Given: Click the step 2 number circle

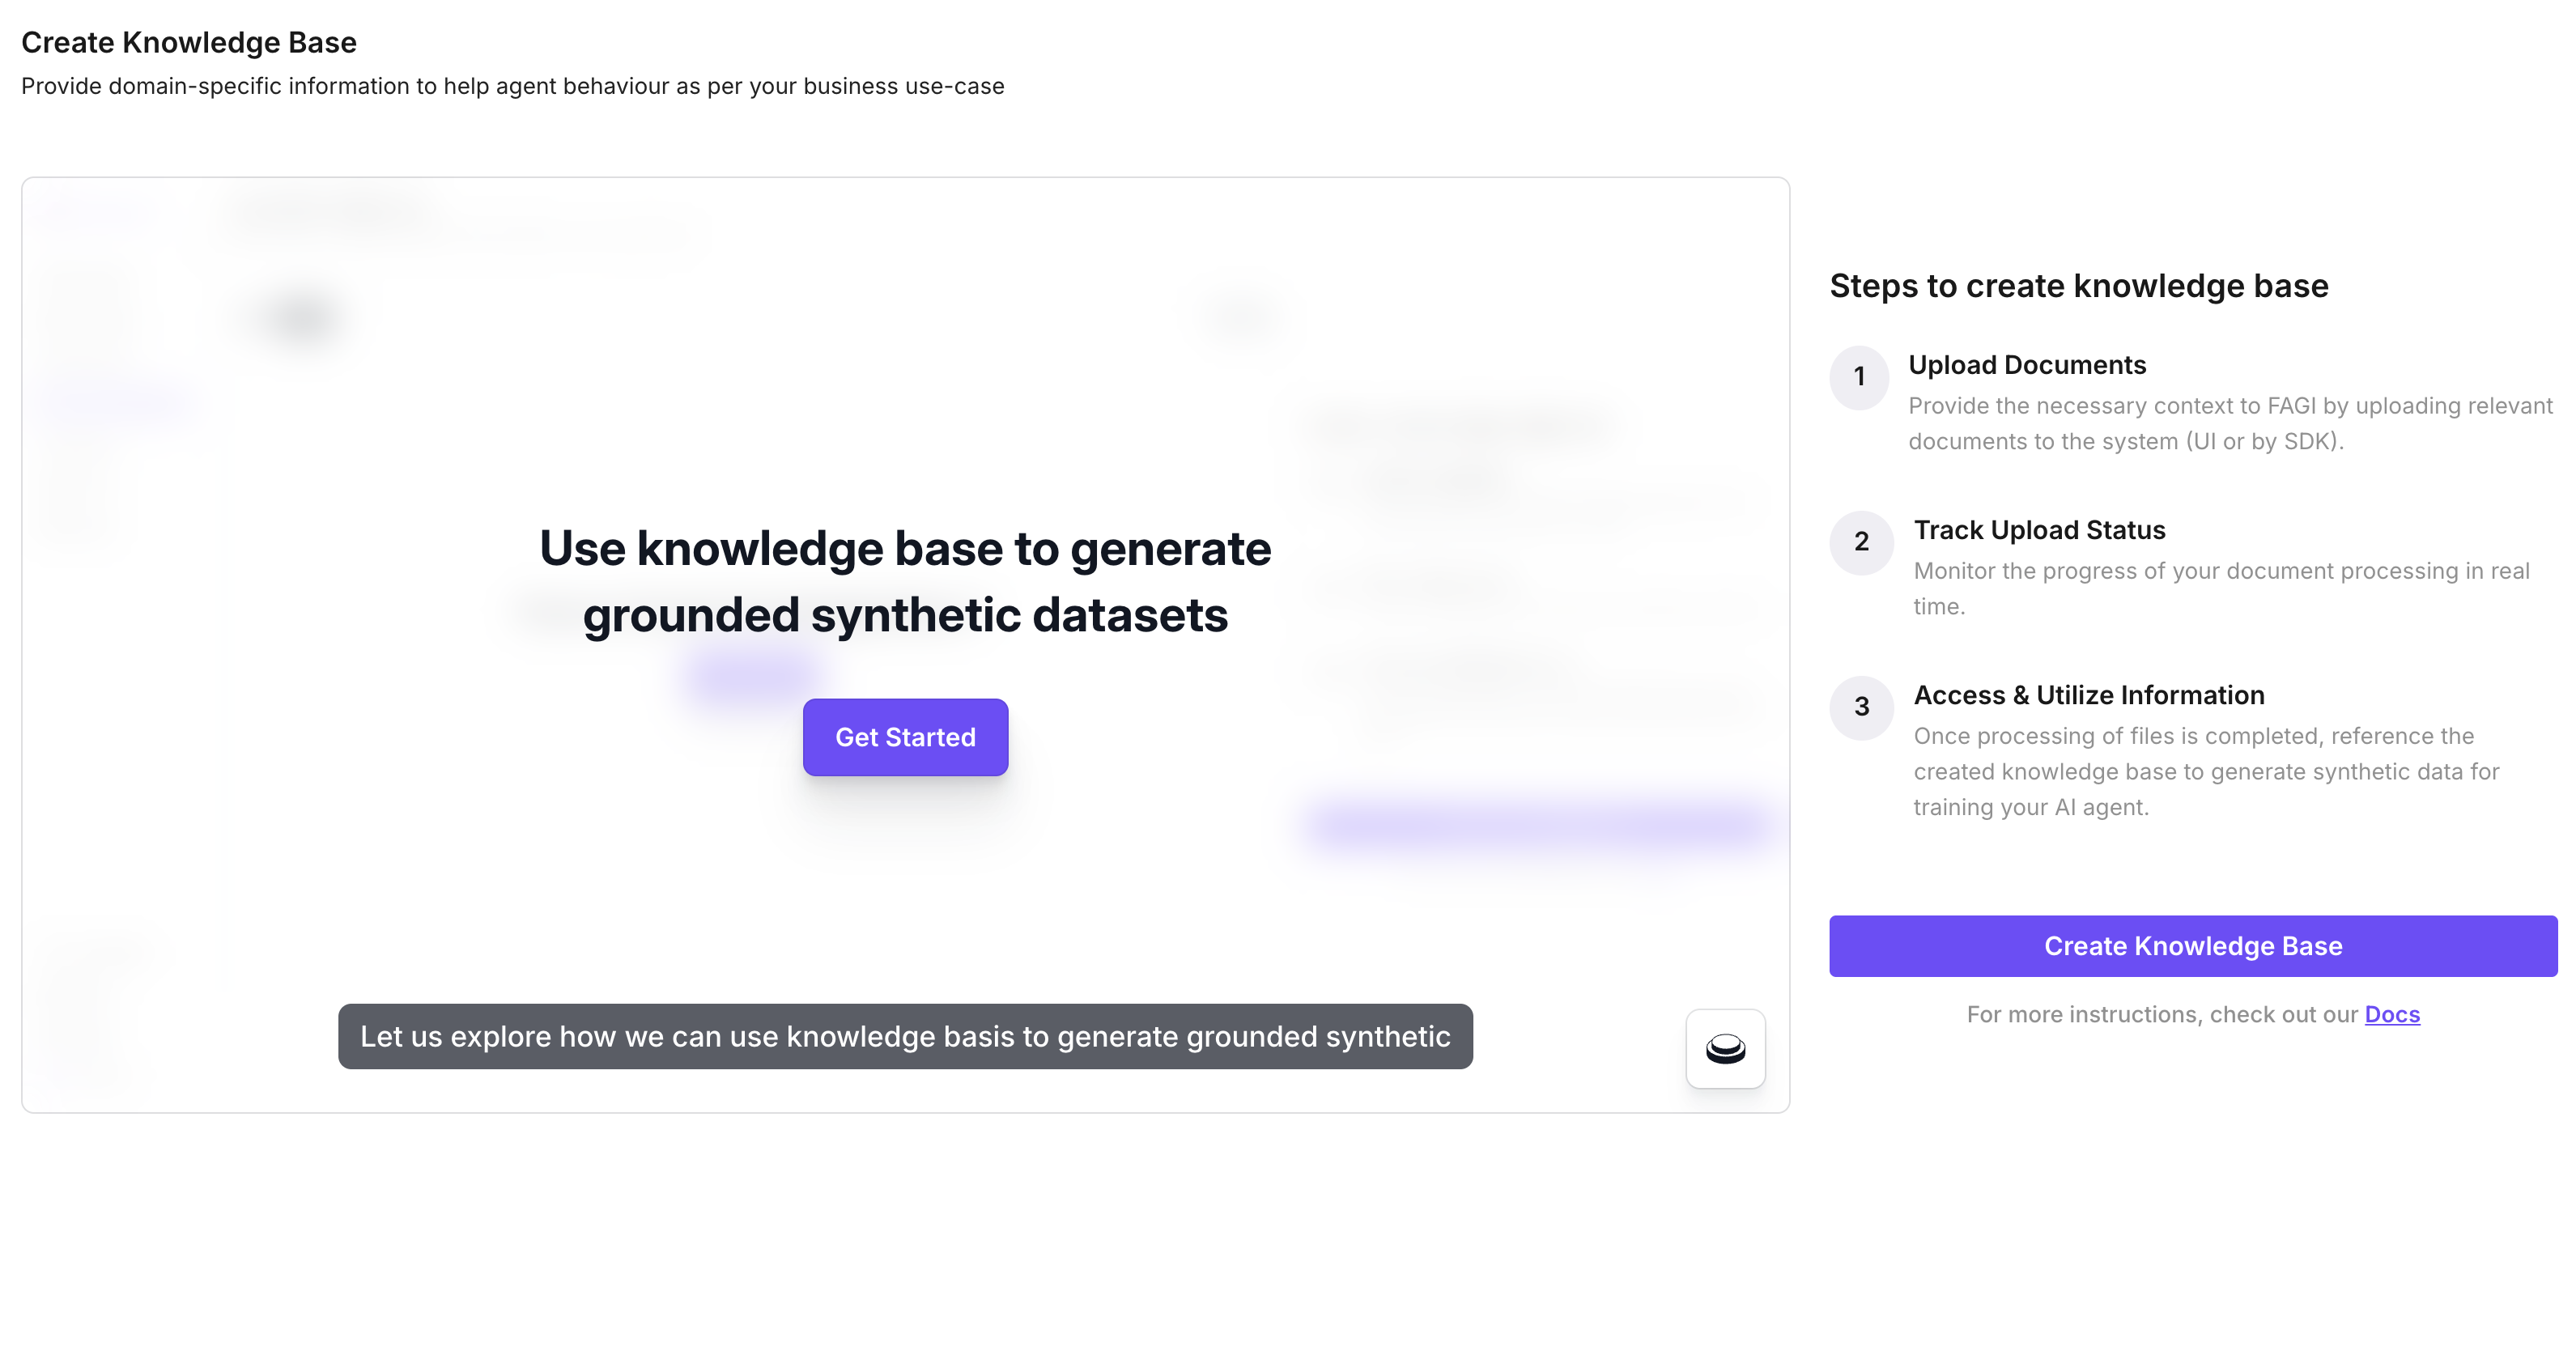Looking at the screenshot, I should click(1861, 542).
